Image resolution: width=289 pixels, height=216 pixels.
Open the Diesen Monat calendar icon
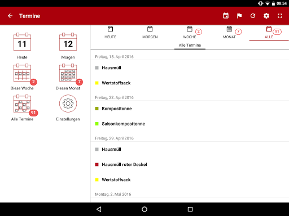(x=68, y=73)
